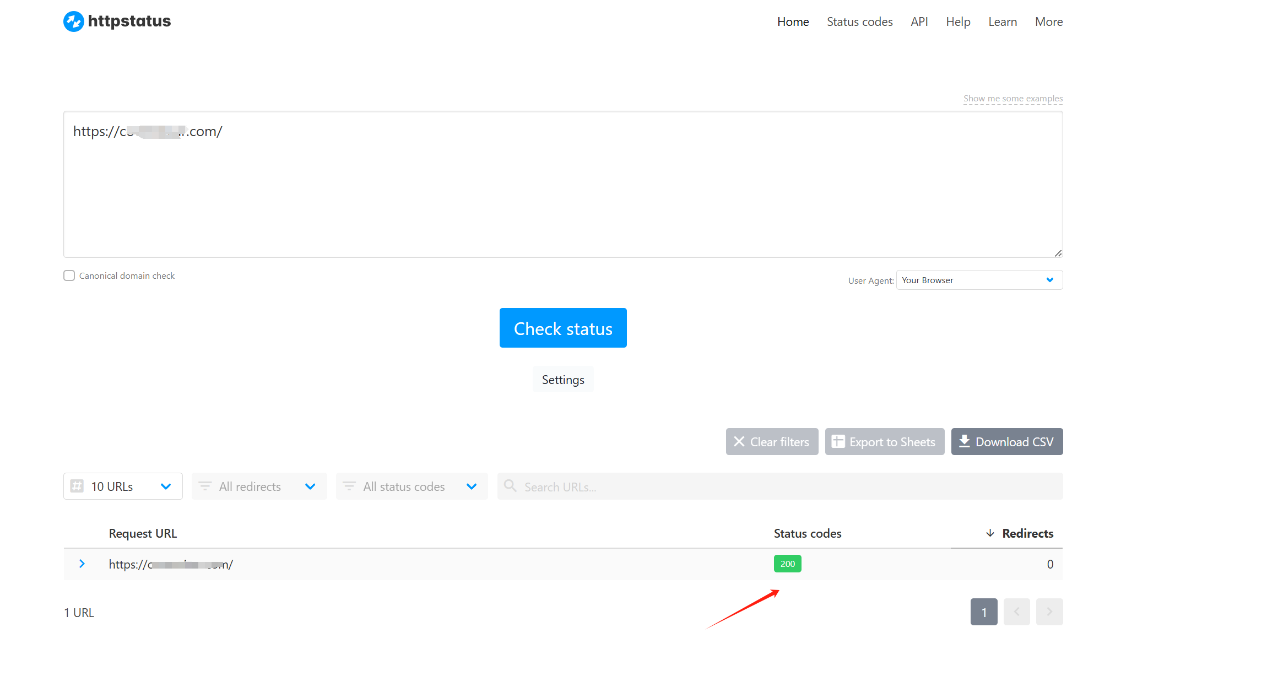Expand the result row chevron
Screen dimensions: 1267x687
point(82,564)
